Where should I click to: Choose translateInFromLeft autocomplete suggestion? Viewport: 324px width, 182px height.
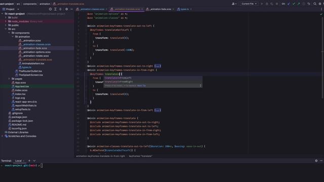[153, 78]
